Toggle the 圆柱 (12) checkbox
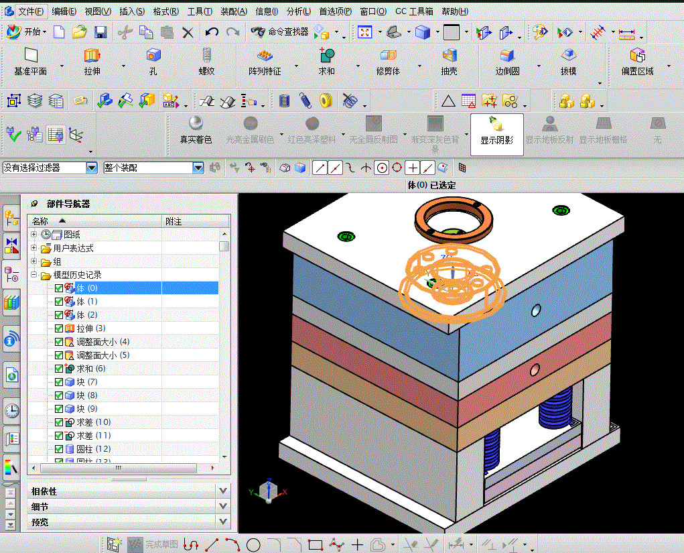This screenshot has height=553, width=684. pyautogui.click(x=59, y=448)
